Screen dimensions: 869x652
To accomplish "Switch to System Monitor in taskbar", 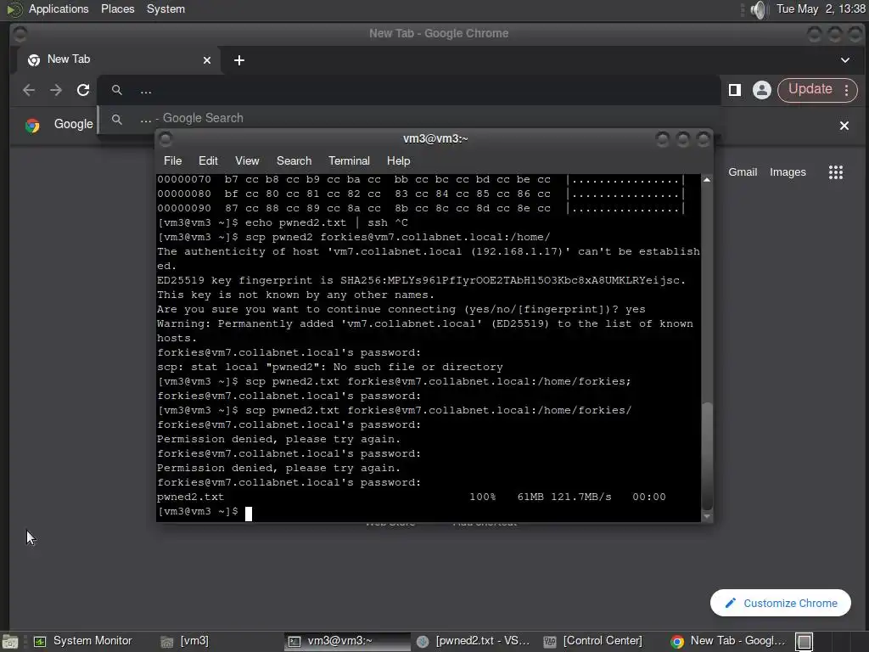I will click(84, 641).
